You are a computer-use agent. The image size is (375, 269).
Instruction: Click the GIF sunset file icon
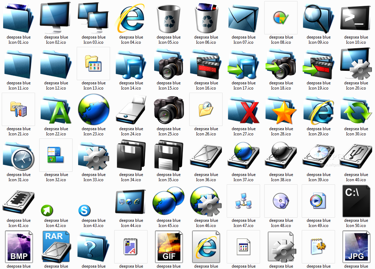click(169, 247)
